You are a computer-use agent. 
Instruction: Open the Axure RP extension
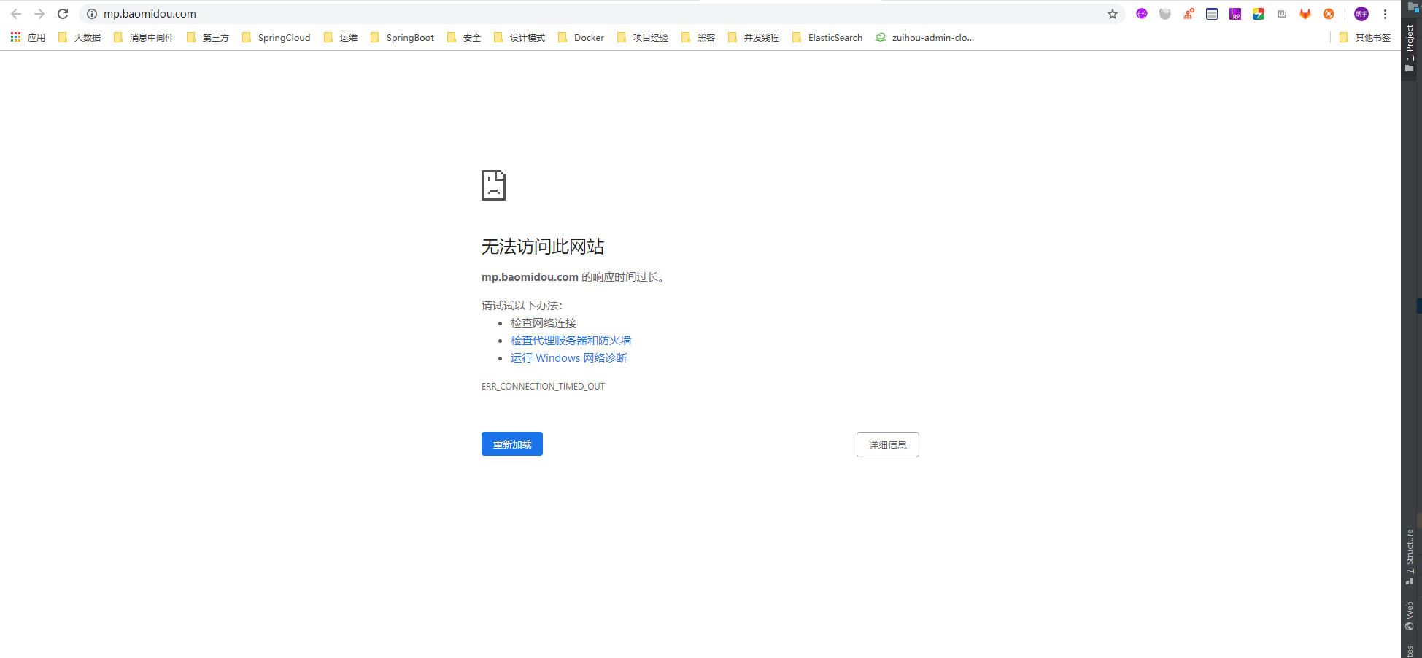pos(1235,14)
